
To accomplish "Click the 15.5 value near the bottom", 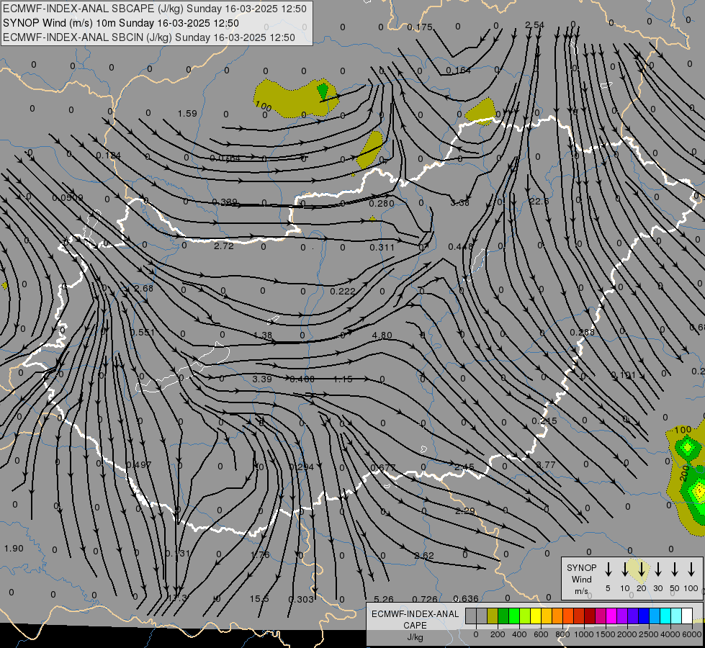I will 259,598.
